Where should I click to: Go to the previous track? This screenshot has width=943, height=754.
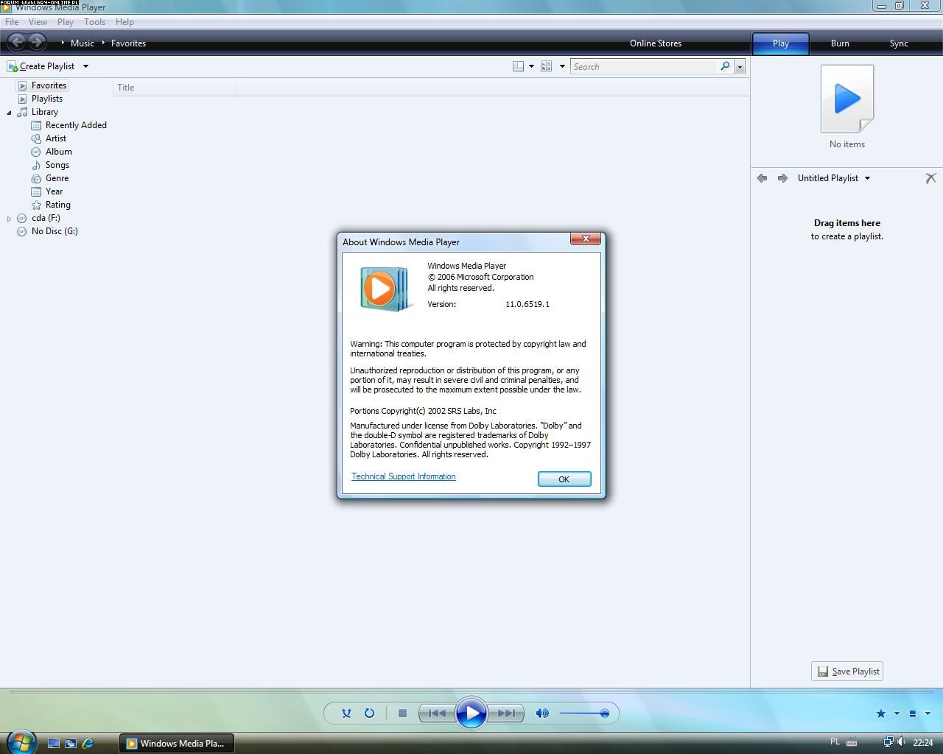(437, 713)
